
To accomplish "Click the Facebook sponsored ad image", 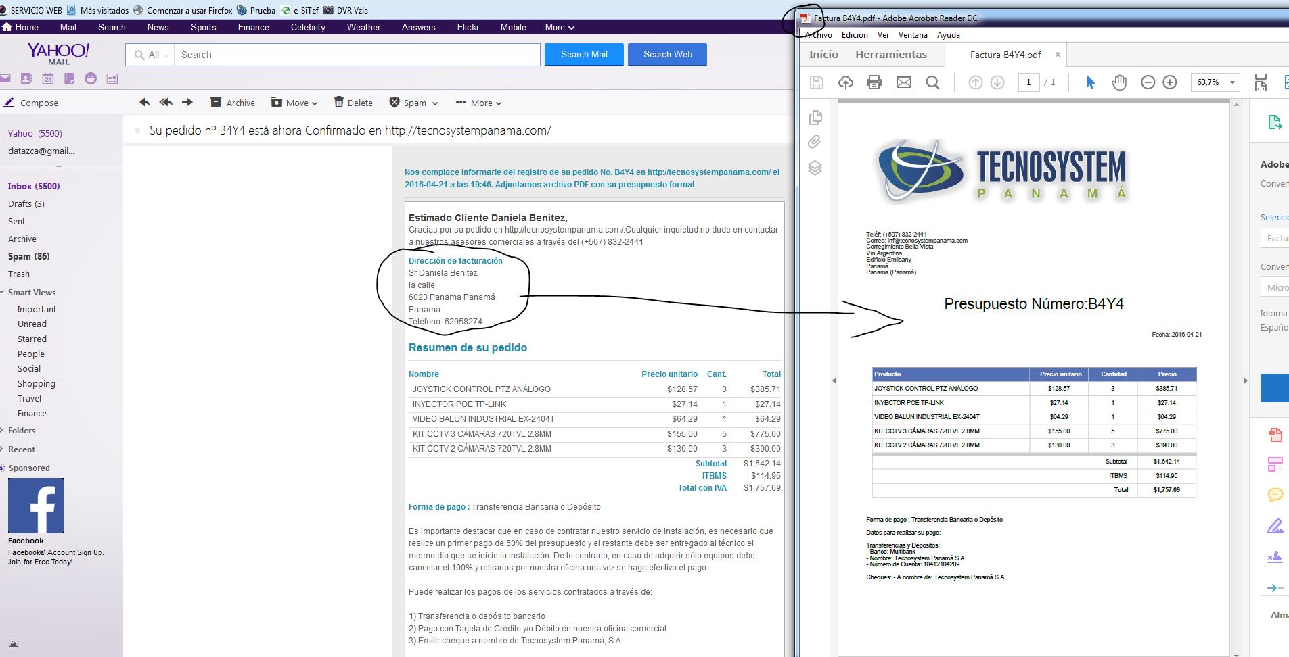I will pyautogui.click(x=36, y=506).
